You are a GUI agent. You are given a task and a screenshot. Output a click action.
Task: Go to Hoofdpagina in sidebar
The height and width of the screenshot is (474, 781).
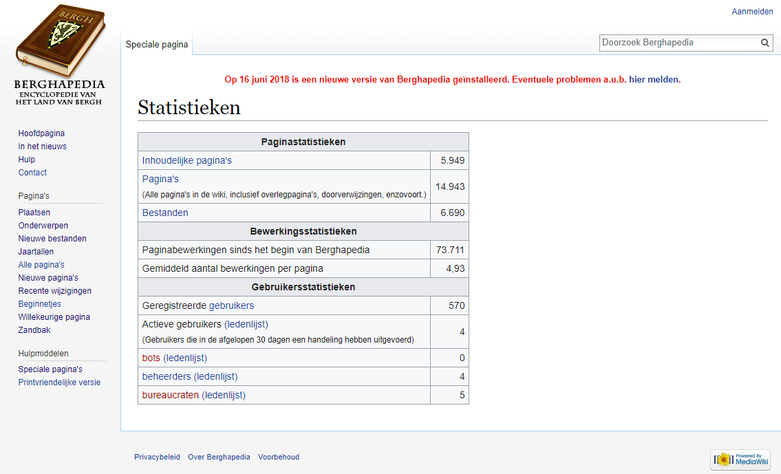point(41,133)
